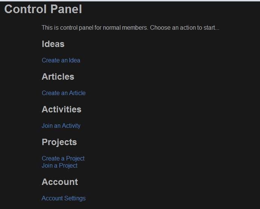
Task: Click the Create an Article link
Action: tap(63, 93)
